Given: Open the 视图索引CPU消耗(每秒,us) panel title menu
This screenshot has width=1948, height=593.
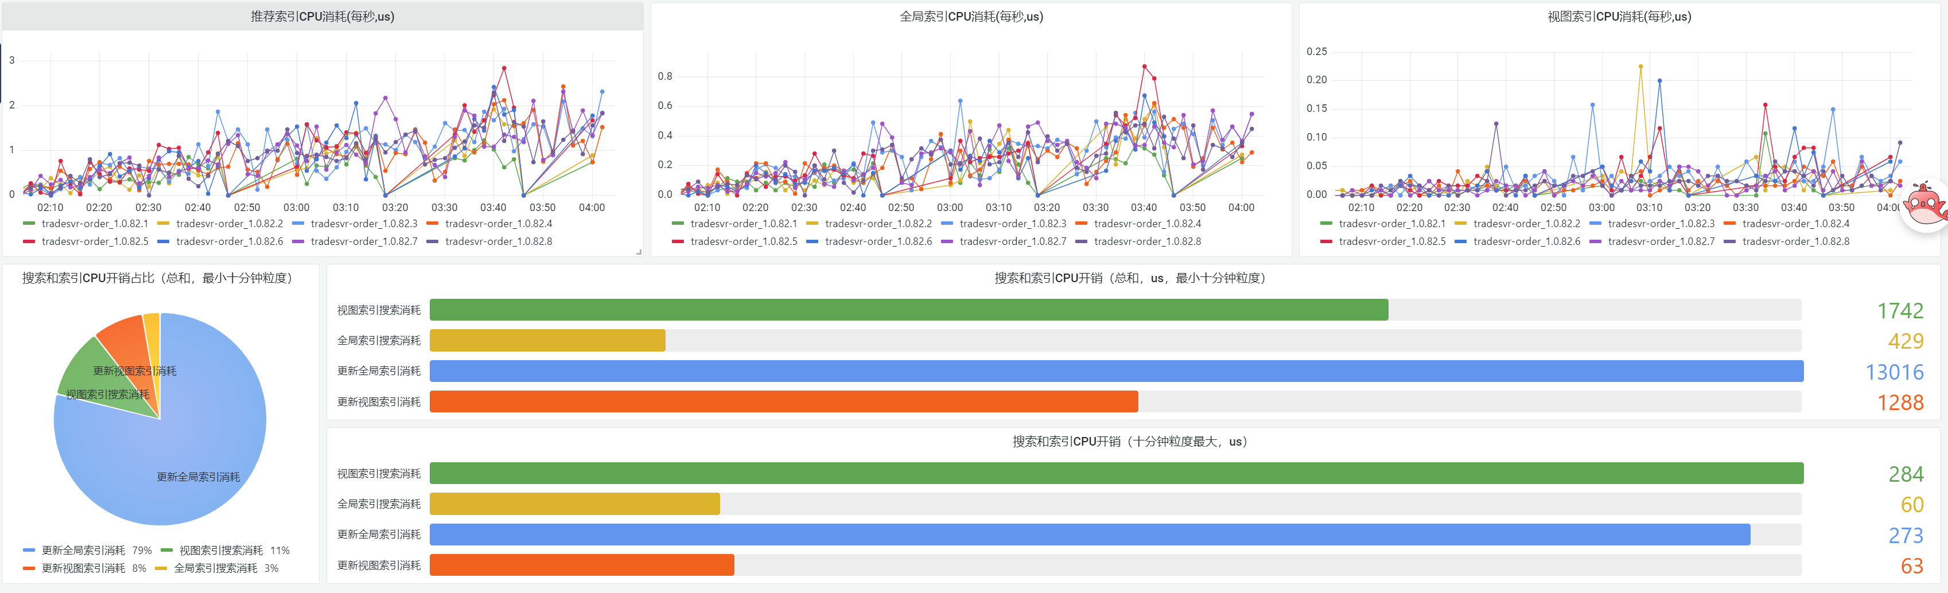Looking at the screenshot, I should tap(1619, 17).
